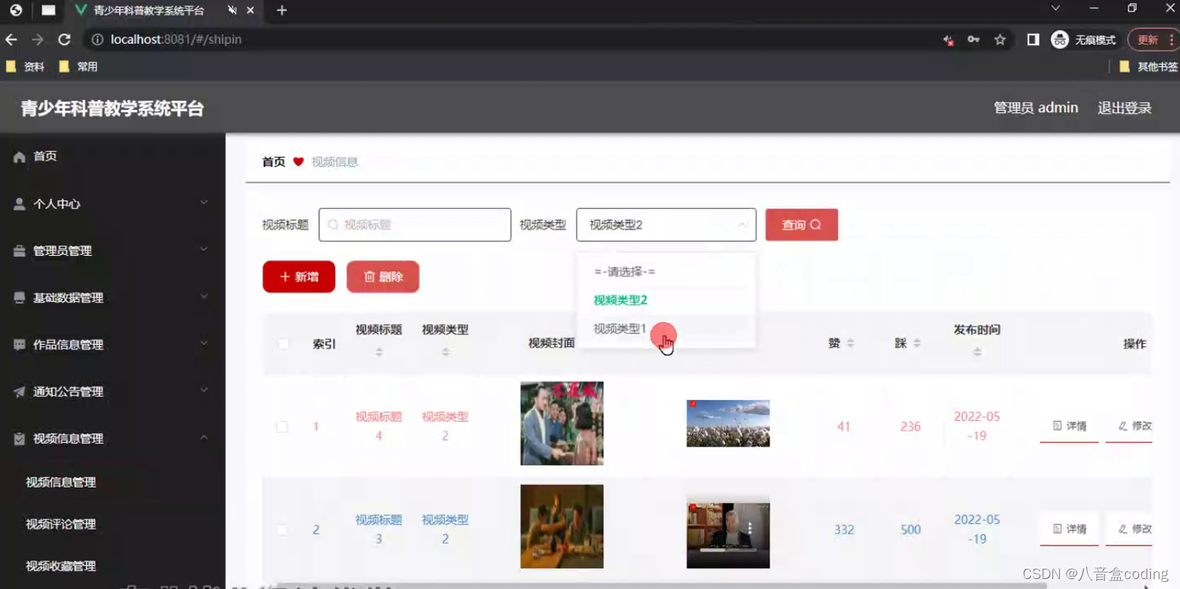
Task: Click the icon beside 作品信息管理
Action: (19, 345)
